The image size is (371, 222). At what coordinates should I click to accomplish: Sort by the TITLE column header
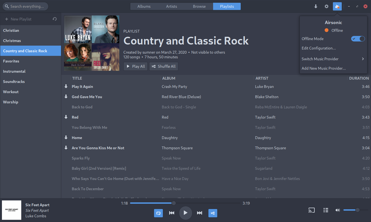pyautogui.click(x=77, y=78)
